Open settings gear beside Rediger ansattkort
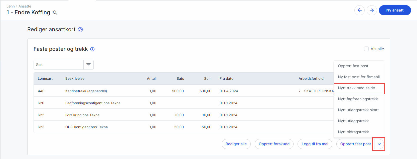417x159 pixels. click(x=81, y=29)
